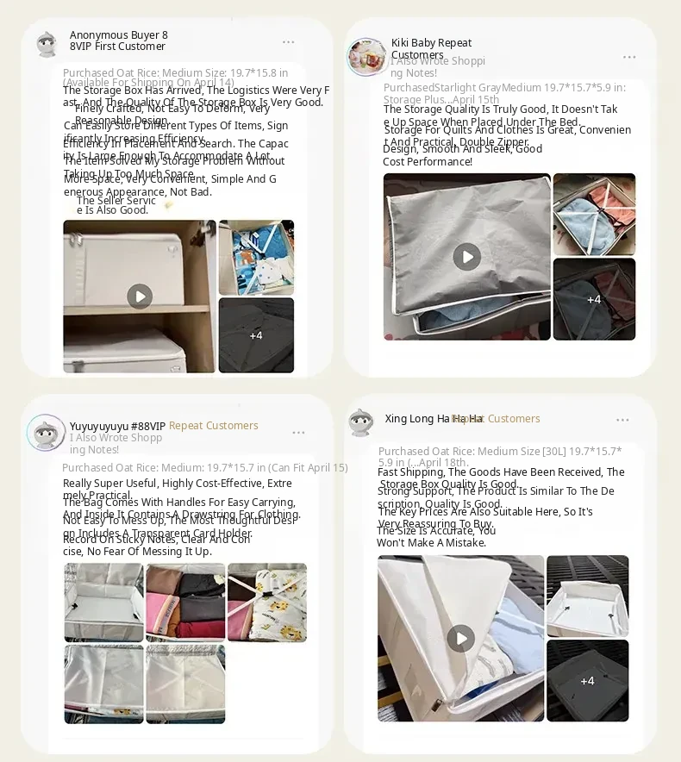Open the Yuyuyuyuyu #88VIP avatar
681x762 pixels.
pos(47,433)
